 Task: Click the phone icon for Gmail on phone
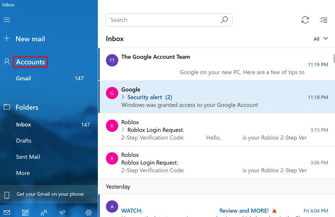[x=7, y=195]
